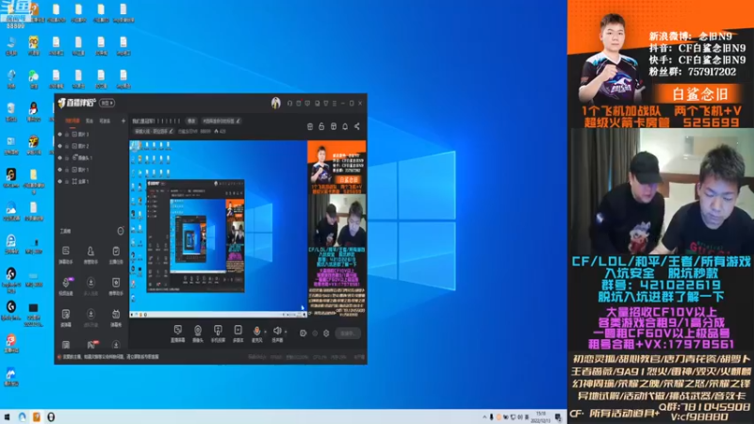The image size is (754, 424).
Task: Lock the 图片 3 layer
Action: (67, 135)
